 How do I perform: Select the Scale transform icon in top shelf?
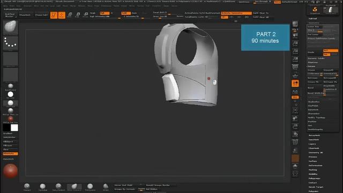pyautogui.click(x=78, y=15)
